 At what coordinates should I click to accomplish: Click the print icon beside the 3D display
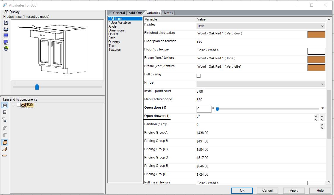click(6, 29)
